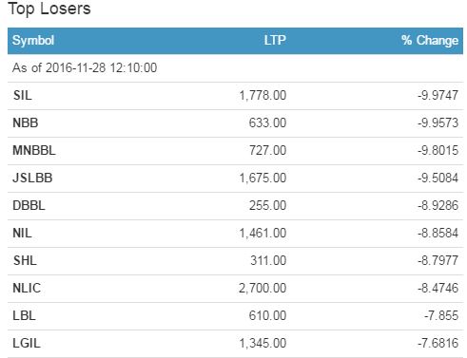
Task: Open the SIL stock symbol
Action: 22,95
